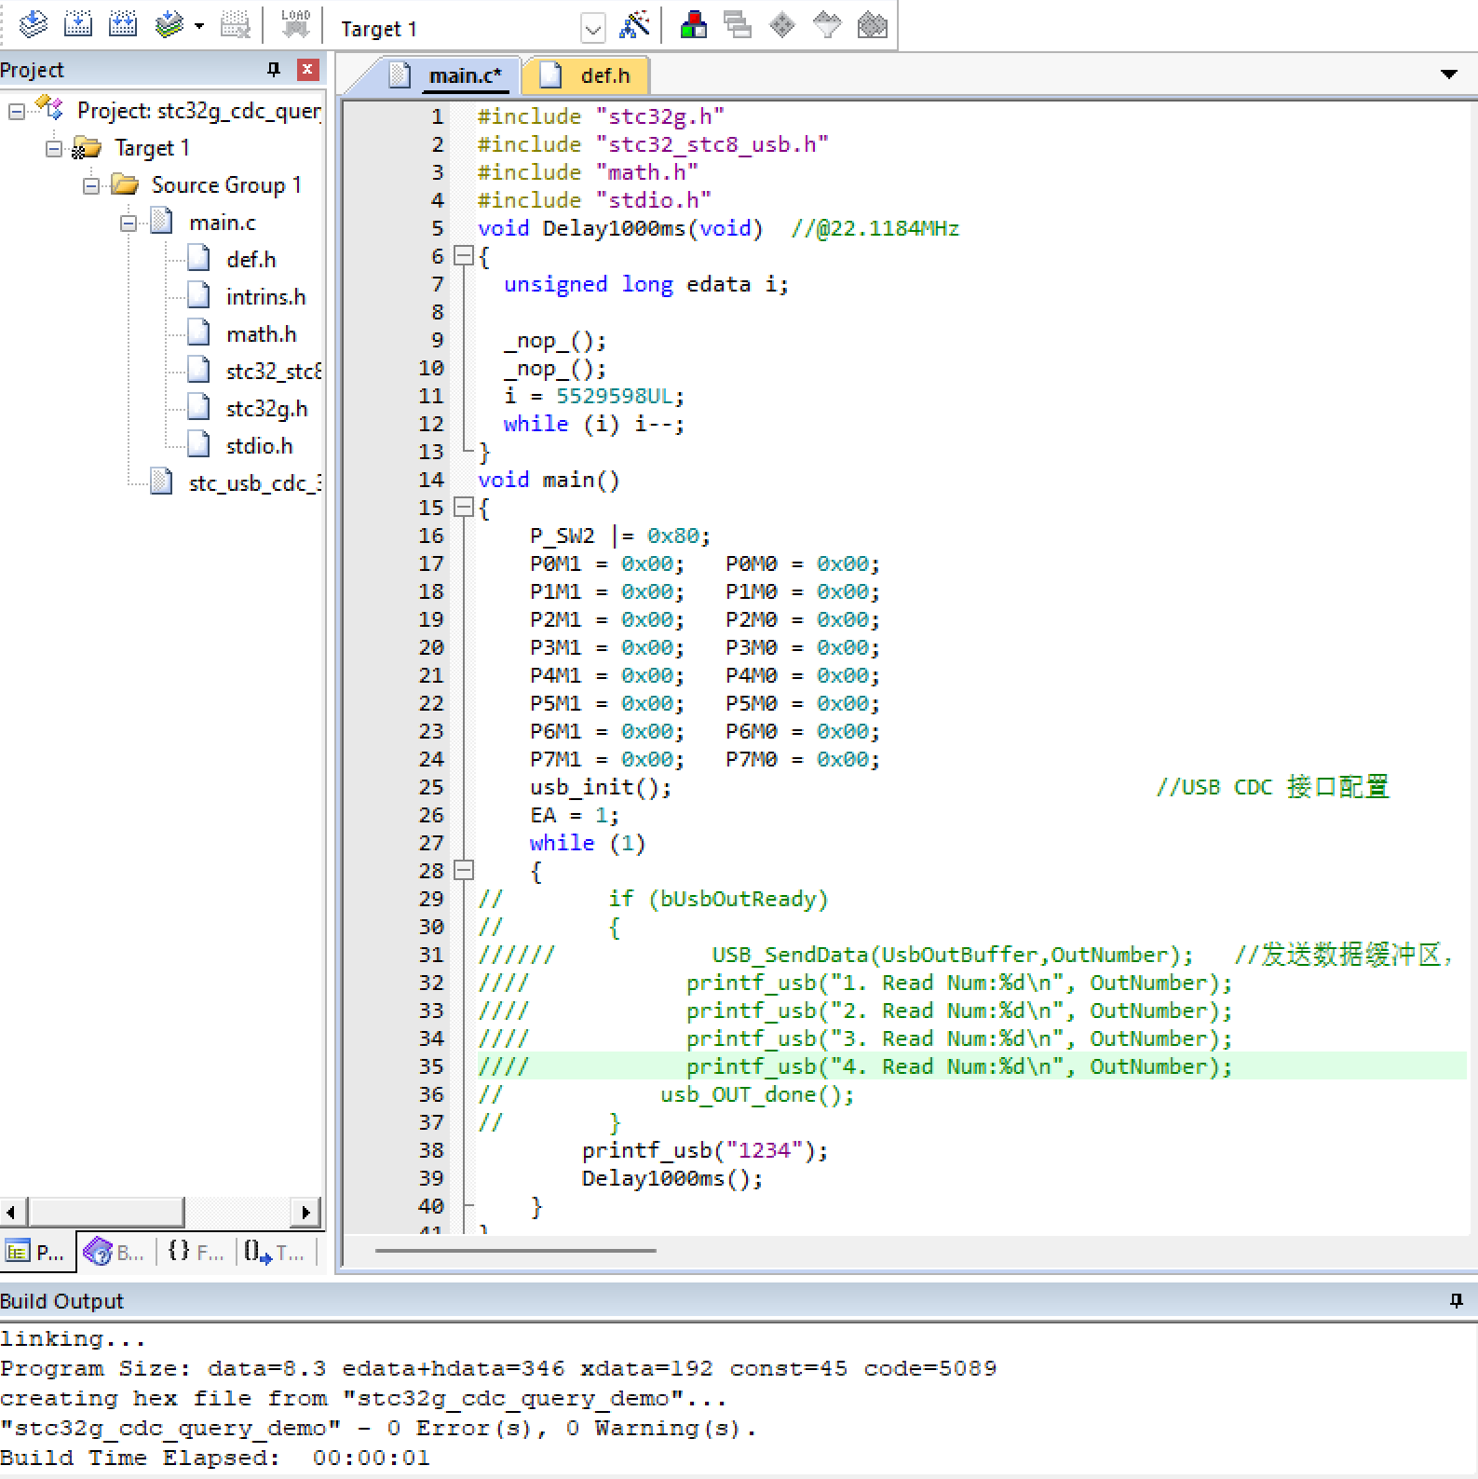Screen dimensions: 1478x1479
Task: Collapse the Project stc32g_cdc_query root node
Action: point(17,112)
